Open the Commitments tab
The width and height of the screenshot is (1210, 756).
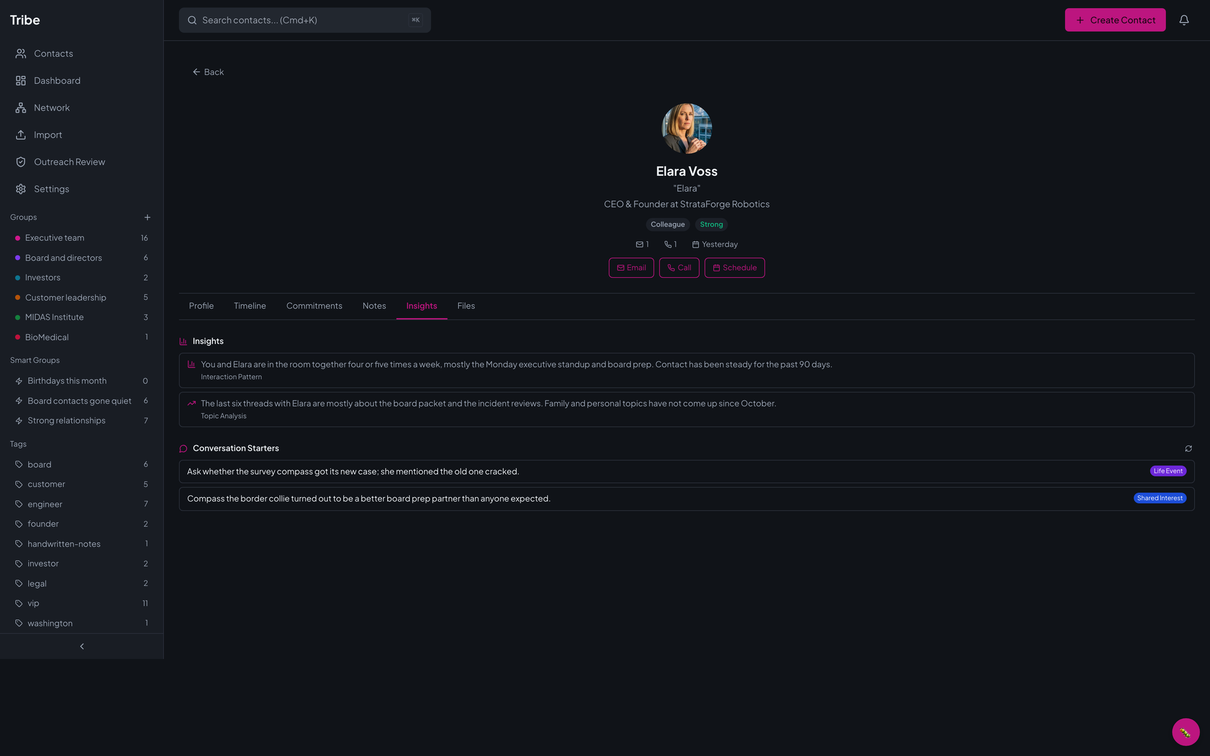pyautogui.click(x=314, y=306)
